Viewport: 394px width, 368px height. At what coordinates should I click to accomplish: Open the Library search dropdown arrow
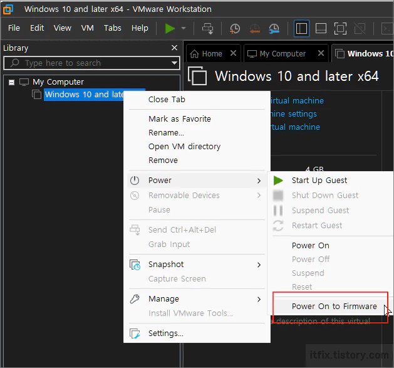pos(174,63)
